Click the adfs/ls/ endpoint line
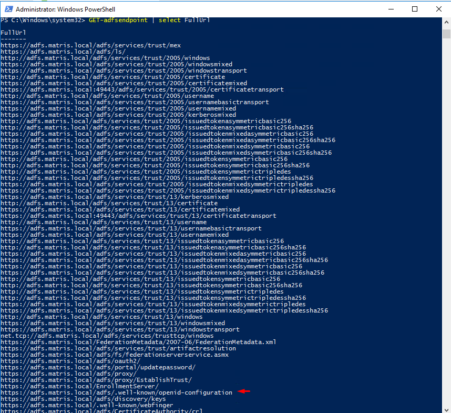451x413 pixels. coord(63,52)
